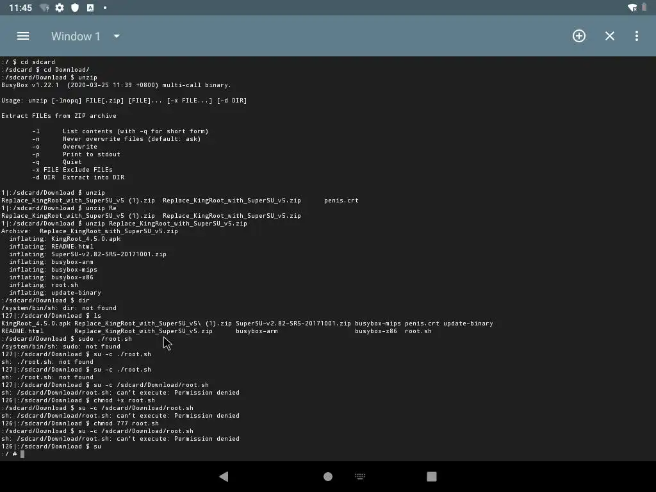This screenshot has width=656, height=492.
Task: Click 'Archive: Replace_KingRoot_with_SuperSU_v5.zip' line
Action: pyautogui.click(x=90, y=231)
